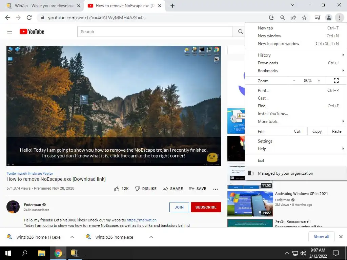The image size is (347, 260).
Task: Like the video with thumbs up
Action: point(121,189)
